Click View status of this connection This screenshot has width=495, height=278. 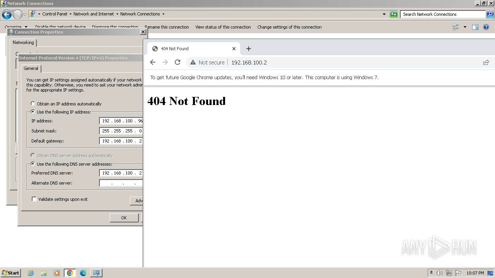point(223,27)
